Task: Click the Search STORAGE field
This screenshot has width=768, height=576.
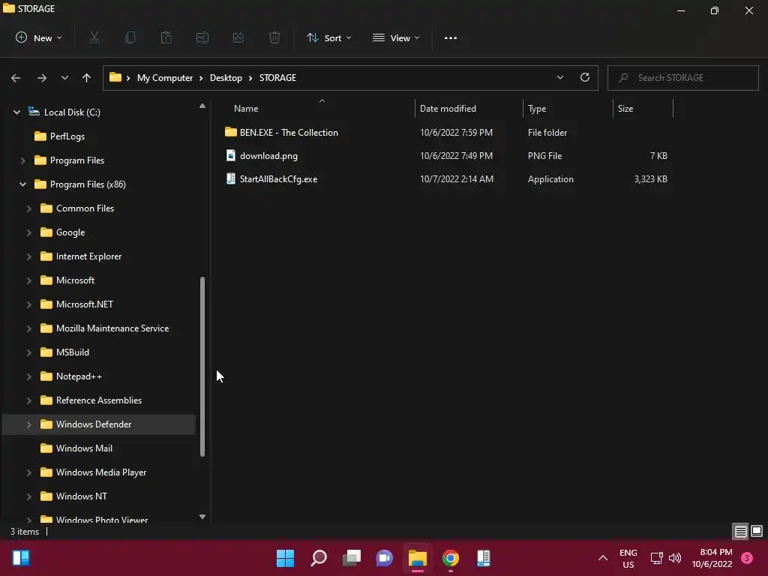Action: [x=682, y=78]
